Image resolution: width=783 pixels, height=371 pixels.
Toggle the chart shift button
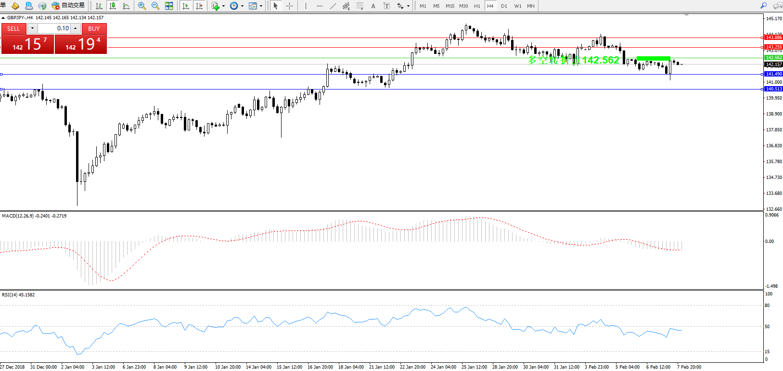[x=199, y=6]
